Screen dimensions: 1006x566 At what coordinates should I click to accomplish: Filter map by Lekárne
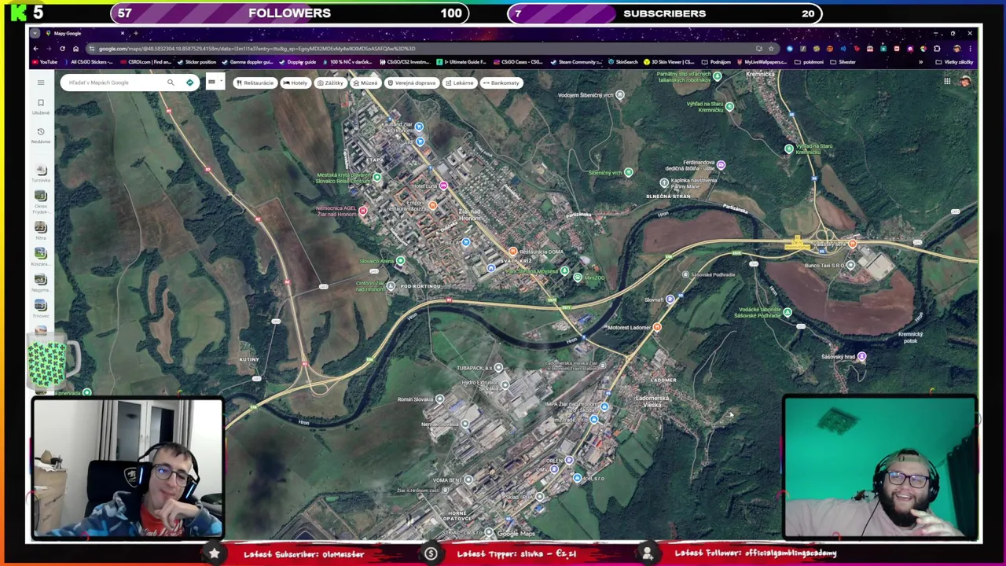[460, 83]
